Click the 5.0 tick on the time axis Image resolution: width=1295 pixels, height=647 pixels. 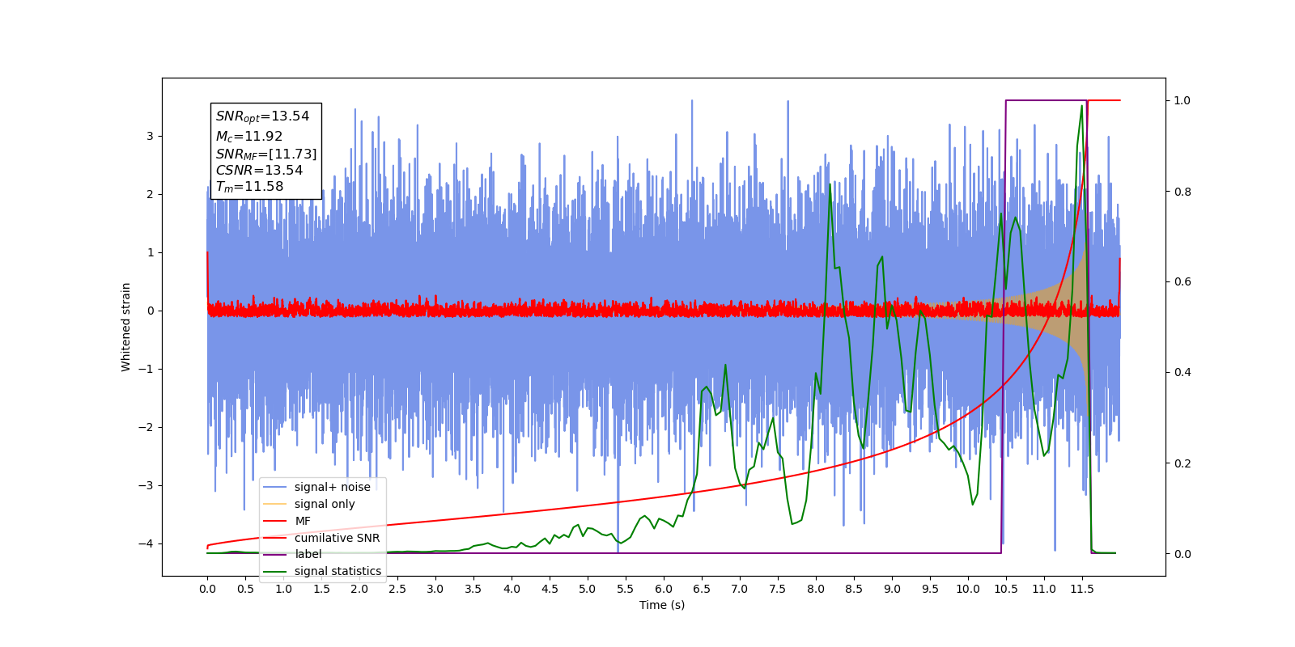click(588, 589)
